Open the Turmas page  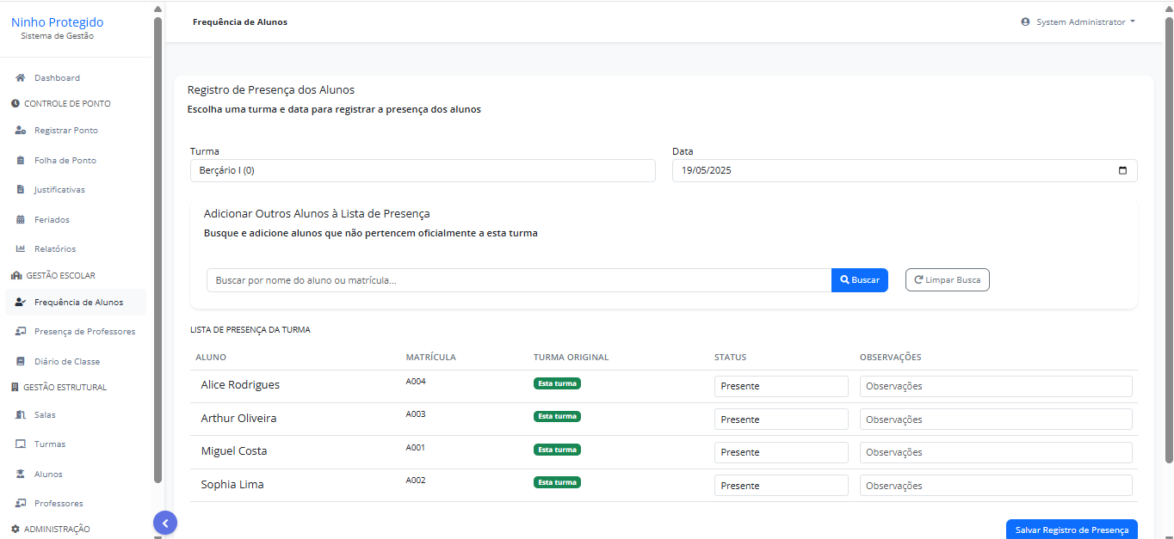50,444
